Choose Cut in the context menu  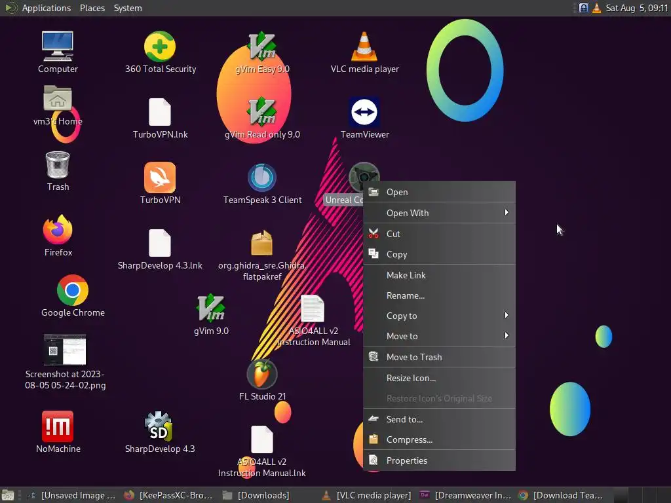pyautogui.click(x=439, y=234)
